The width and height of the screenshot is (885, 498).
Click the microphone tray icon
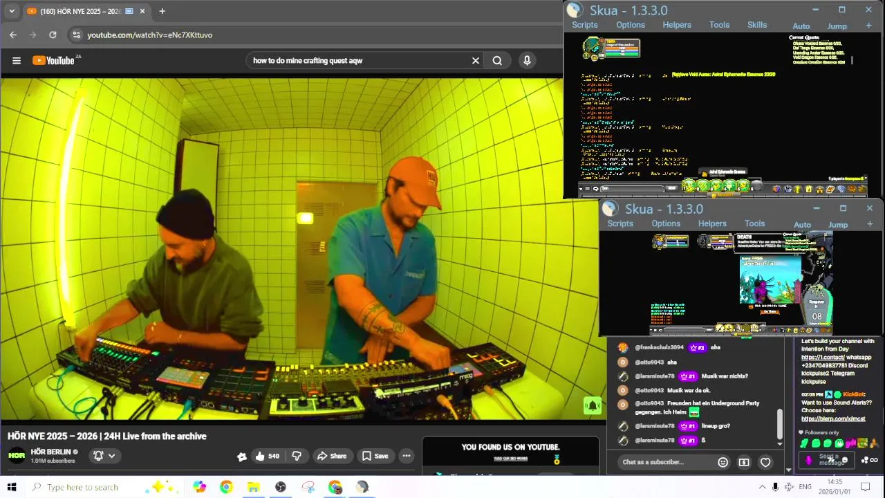coord(775,487)
